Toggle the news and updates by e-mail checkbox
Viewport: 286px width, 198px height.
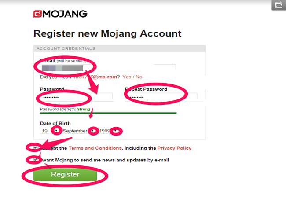tap(35, 160)
